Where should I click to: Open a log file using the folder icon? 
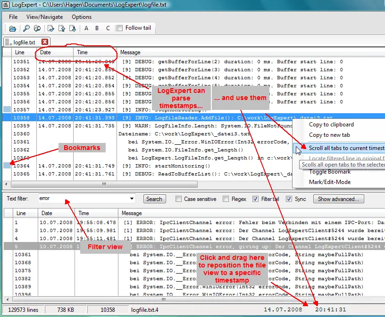coord(13,28)
